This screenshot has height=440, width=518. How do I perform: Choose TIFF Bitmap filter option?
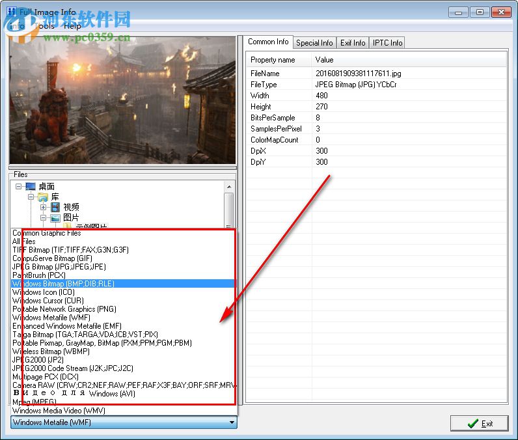(124, 250)
